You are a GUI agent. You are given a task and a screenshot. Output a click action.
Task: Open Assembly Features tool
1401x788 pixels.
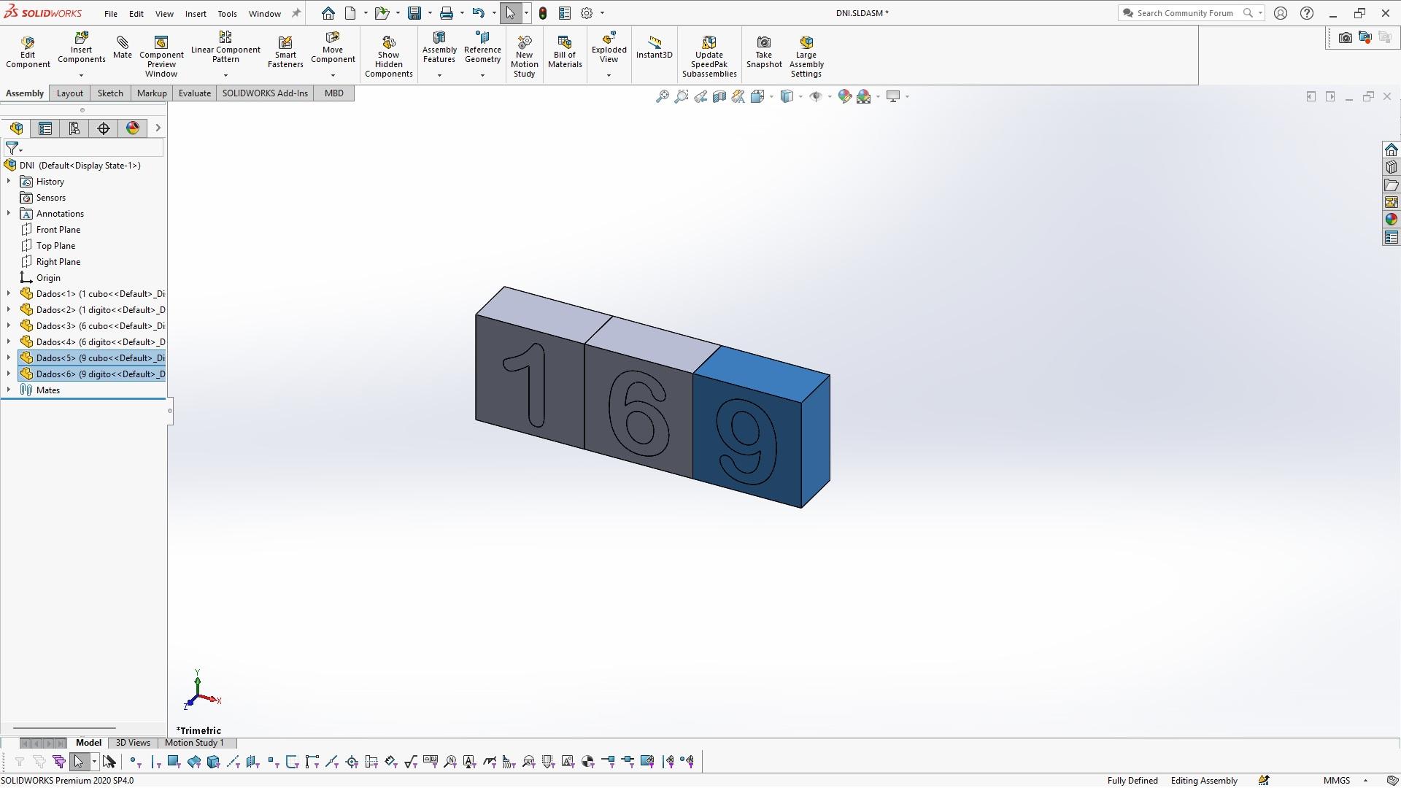[x=439, y=48]
